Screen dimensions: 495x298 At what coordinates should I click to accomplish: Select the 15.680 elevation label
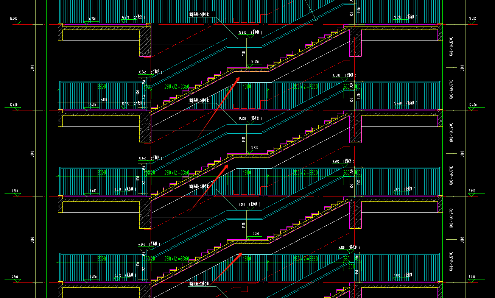pyautogui.click(x=242, y=33)
